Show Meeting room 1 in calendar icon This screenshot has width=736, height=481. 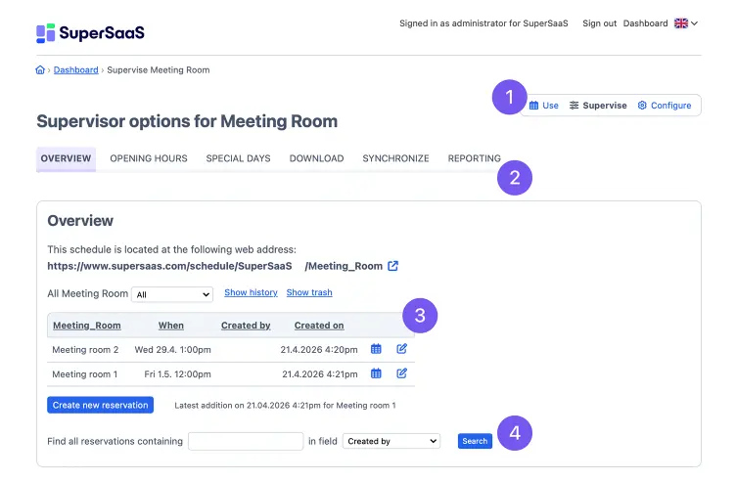click(376, 373)
